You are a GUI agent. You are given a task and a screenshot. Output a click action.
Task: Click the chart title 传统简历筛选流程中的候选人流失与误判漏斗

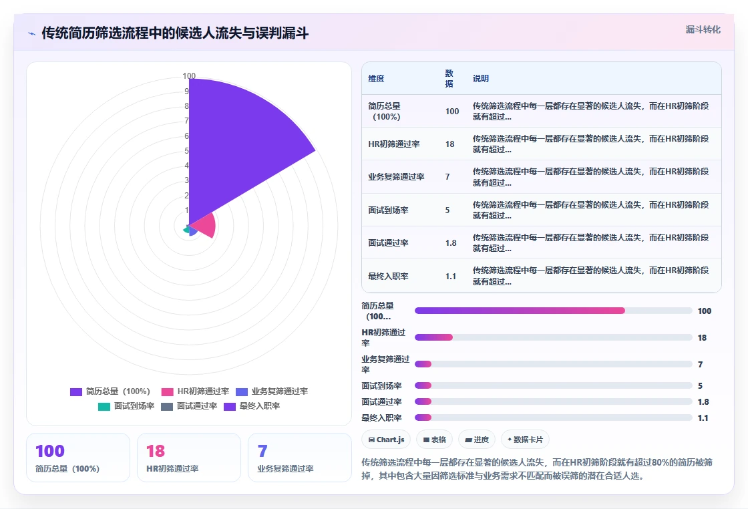(x=175, y=33)
